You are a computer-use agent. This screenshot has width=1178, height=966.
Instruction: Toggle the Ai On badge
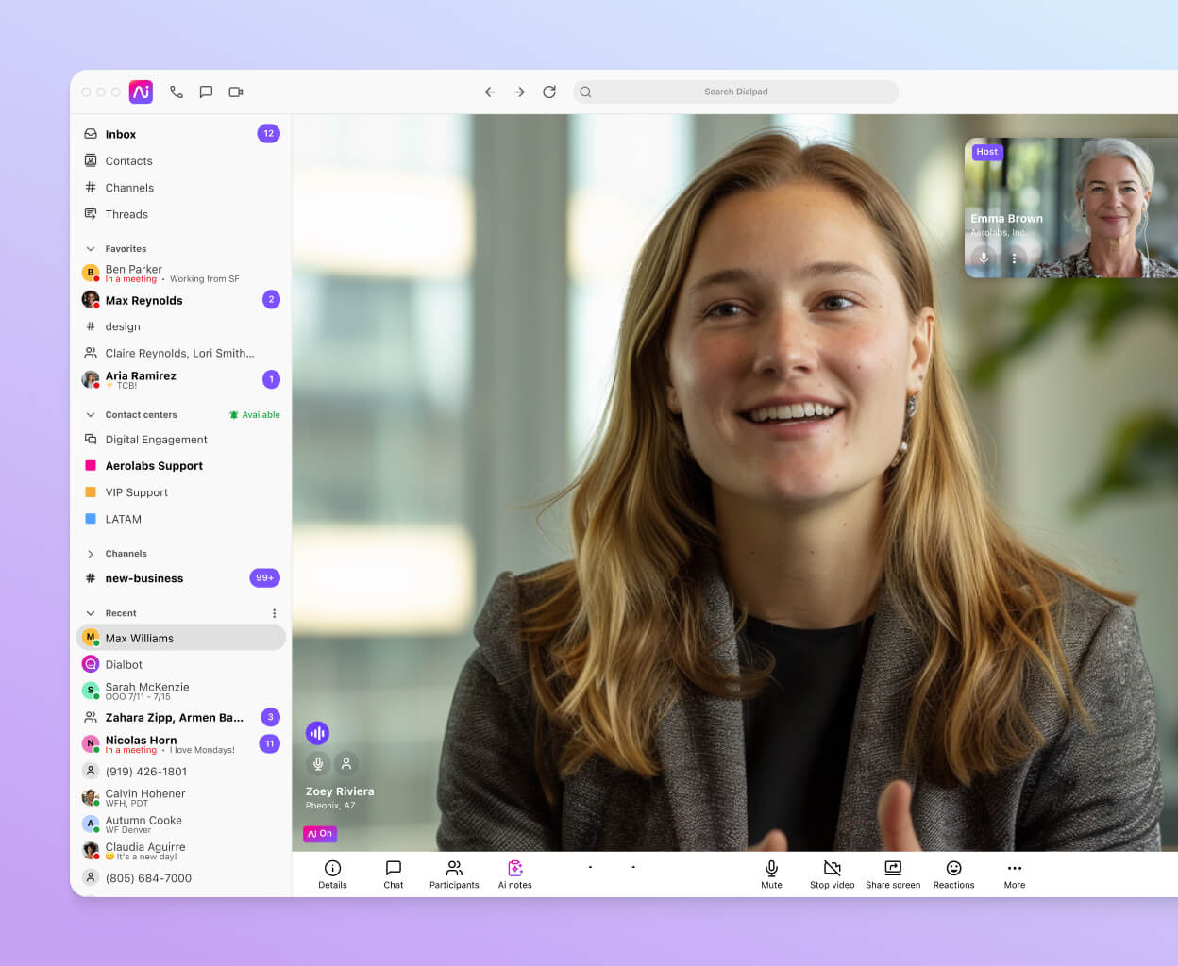point(319,833)
